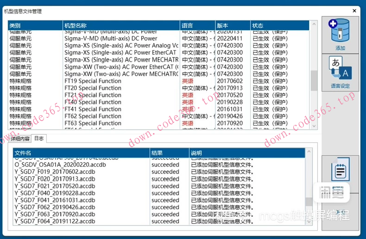Viewport: 366px width, 239px height.
Task: Click the 状态 column header
Action: click(x=280, y=26)
